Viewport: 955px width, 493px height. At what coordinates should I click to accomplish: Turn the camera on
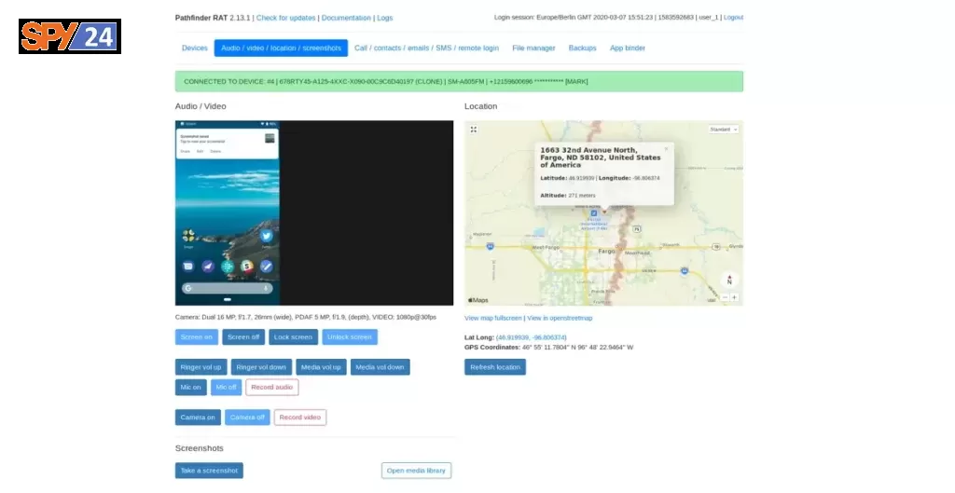pyautogui.click(x=198, y=417)
